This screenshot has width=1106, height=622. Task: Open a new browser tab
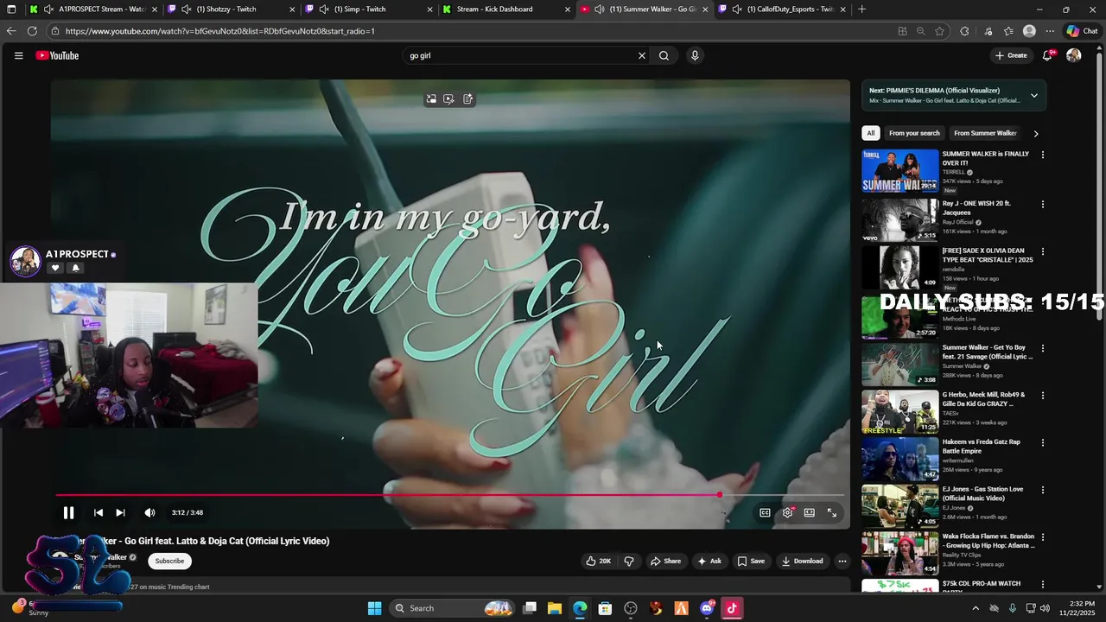click(861, 10)
